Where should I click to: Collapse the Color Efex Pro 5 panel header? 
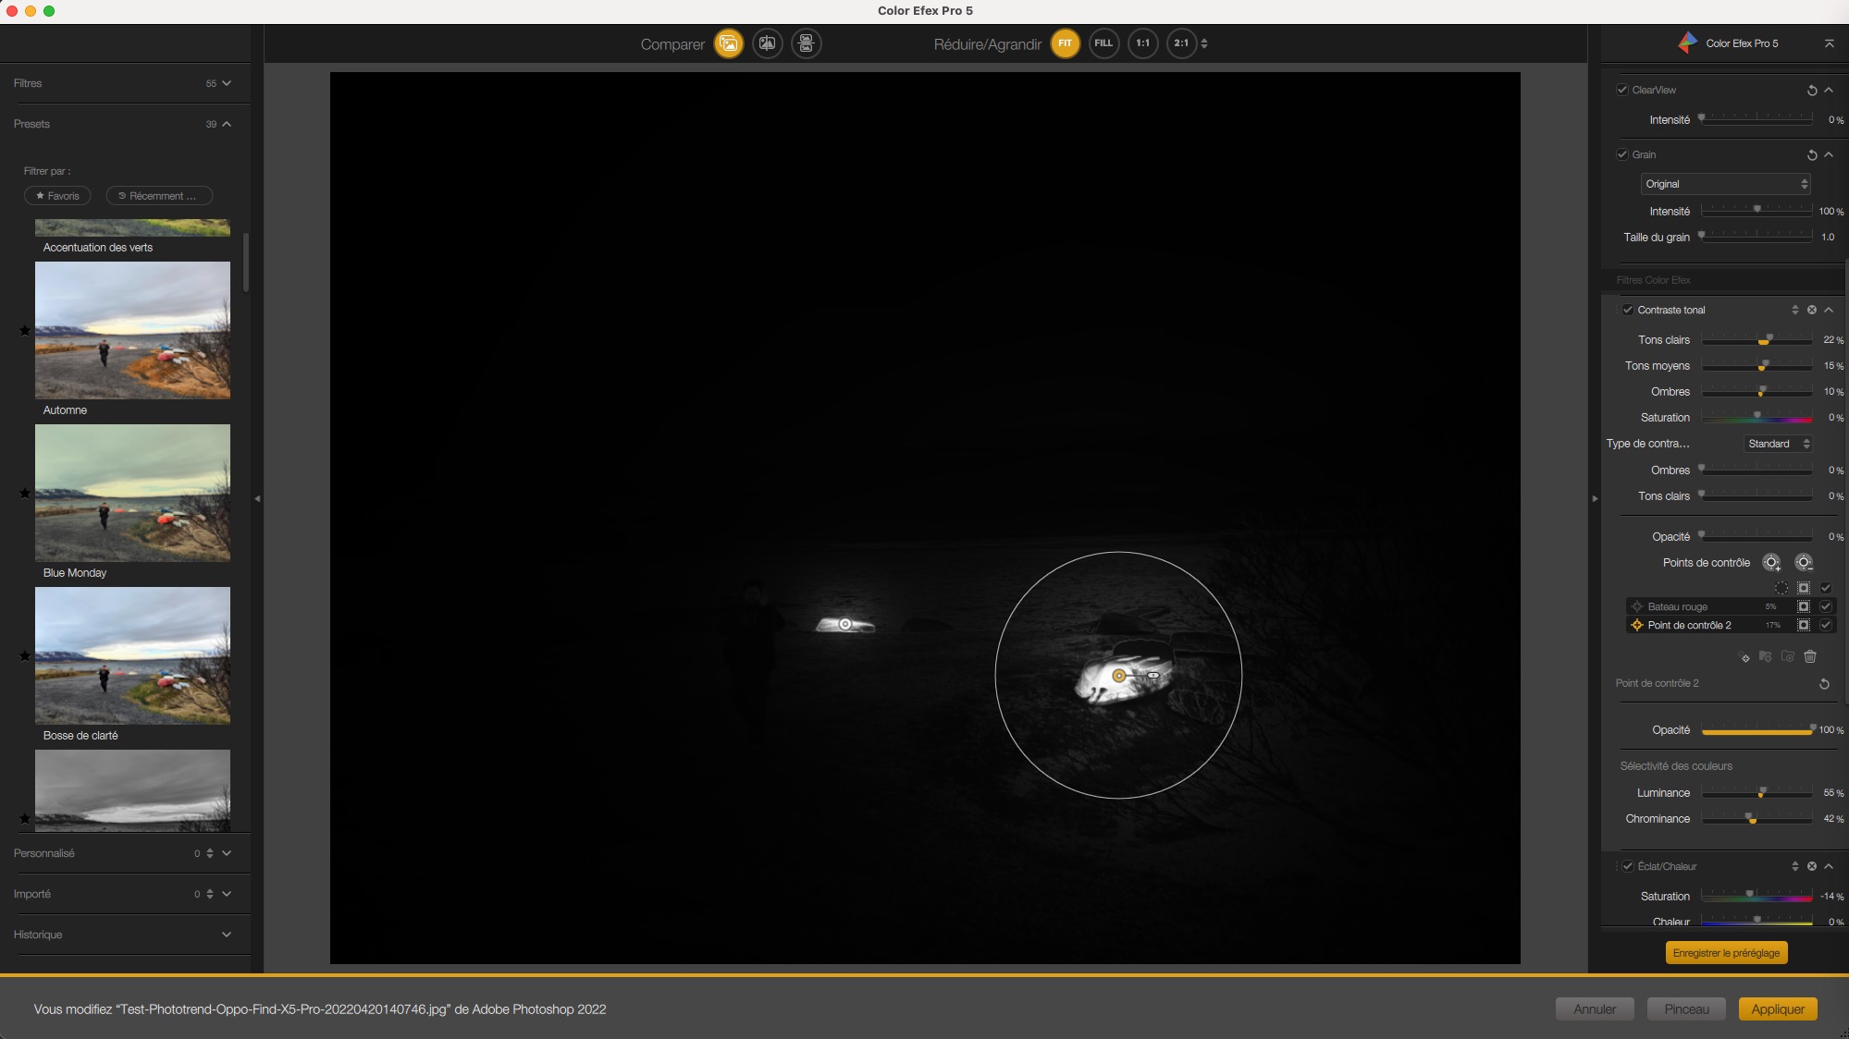[x=1829, y=43]
